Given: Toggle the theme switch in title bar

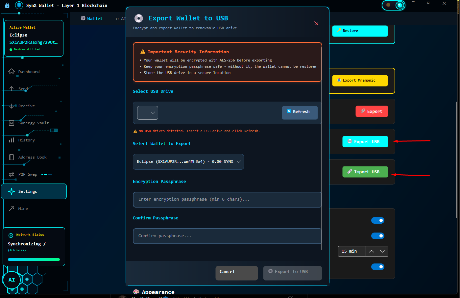Looking at the screenshot, I should coord(394,5).
